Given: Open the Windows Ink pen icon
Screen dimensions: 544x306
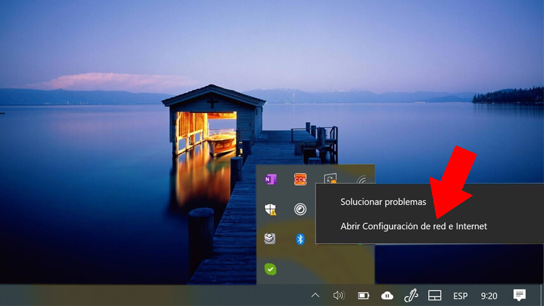Looking at the screenshot, I should [x=411, y=295].
